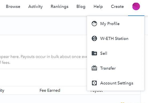Click Create in the top navigation
Viewport: 148px width, 103px height.
[x=117, y=6]
